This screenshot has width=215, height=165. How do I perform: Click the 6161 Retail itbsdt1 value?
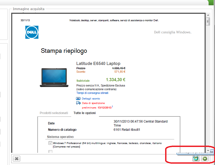pos(127,130)
